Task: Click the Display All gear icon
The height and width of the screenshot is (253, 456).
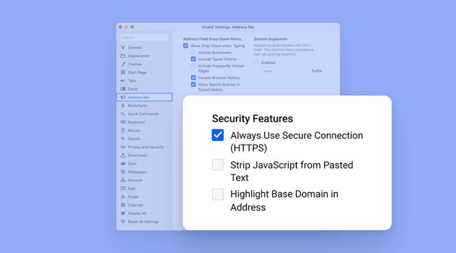Action: [x=123, y=213]
